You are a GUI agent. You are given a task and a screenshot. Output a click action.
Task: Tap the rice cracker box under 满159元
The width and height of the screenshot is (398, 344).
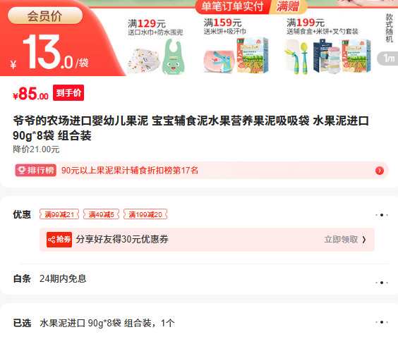(x=253, y=55)
